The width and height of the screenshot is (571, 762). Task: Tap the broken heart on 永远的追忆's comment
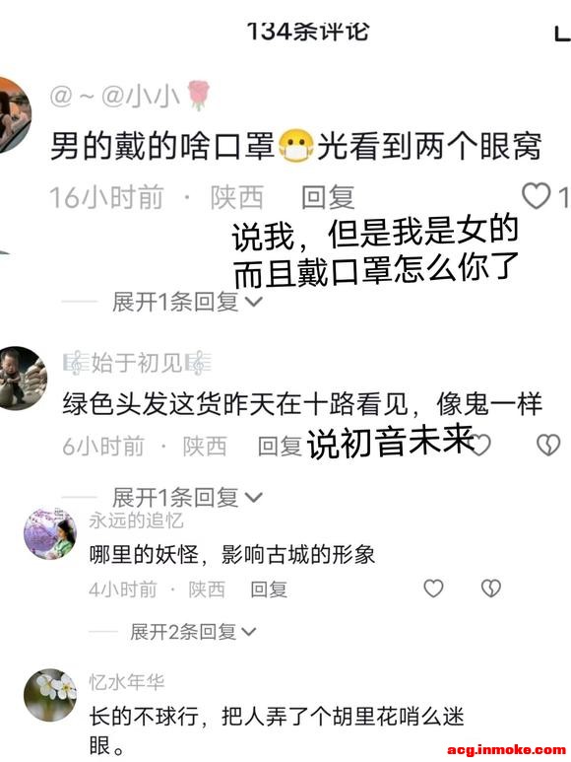tap(490, 589)
